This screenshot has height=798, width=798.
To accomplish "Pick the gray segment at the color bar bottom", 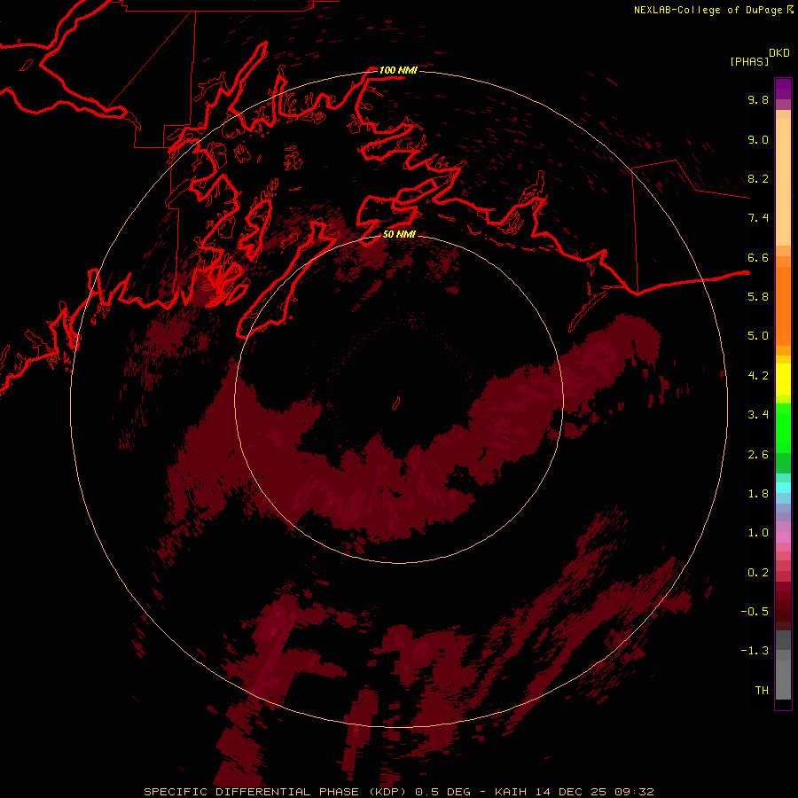I will click(x=783, y=679).
